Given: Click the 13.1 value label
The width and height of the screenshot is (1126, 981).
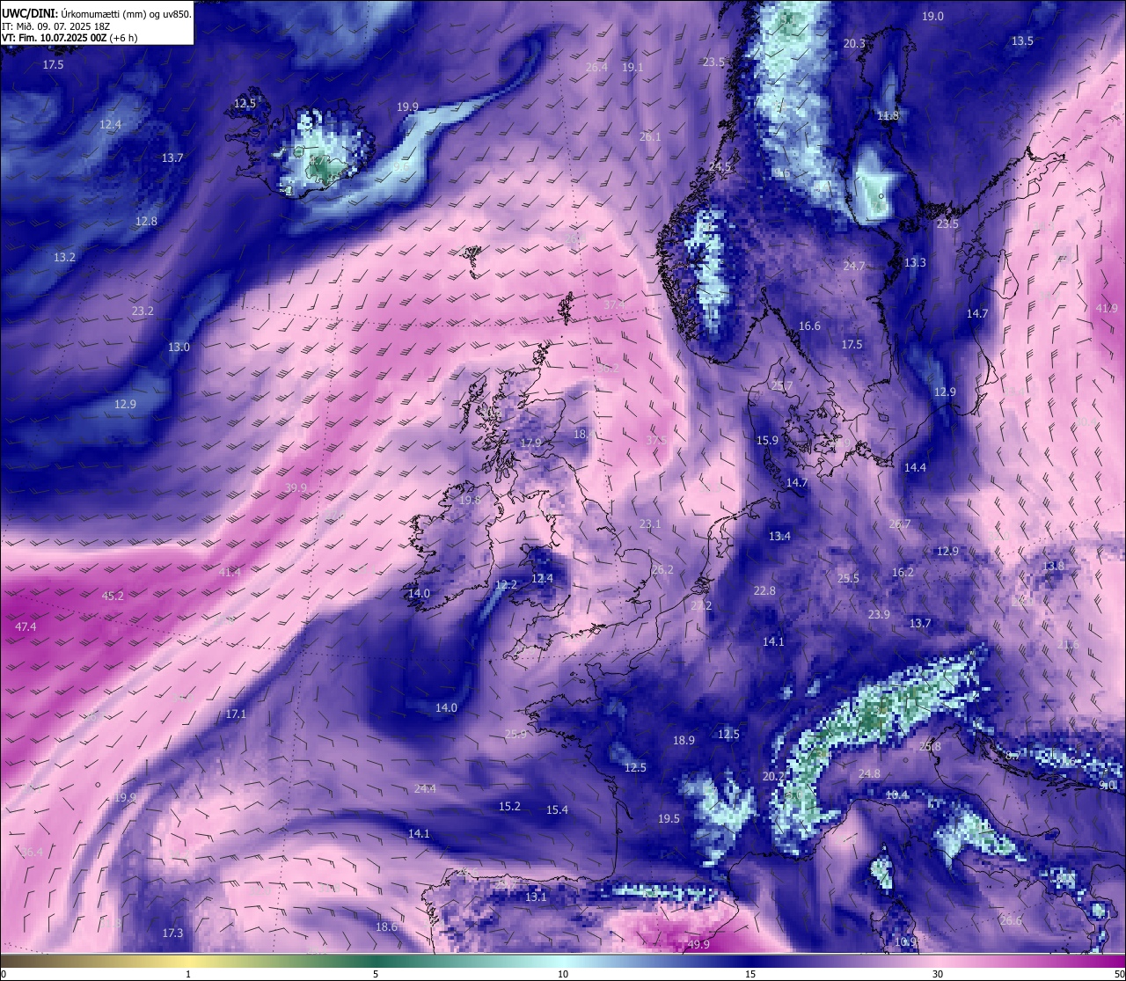Looking at the screenshot, I should pos(536,897).
